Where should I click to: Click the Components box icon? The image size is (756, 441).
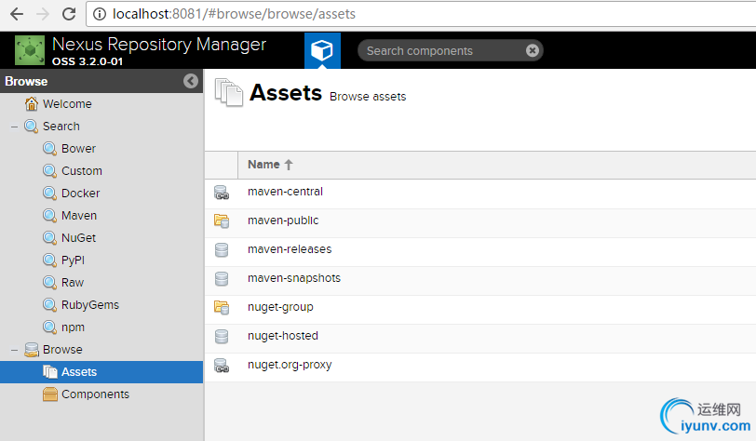point(49,394)
